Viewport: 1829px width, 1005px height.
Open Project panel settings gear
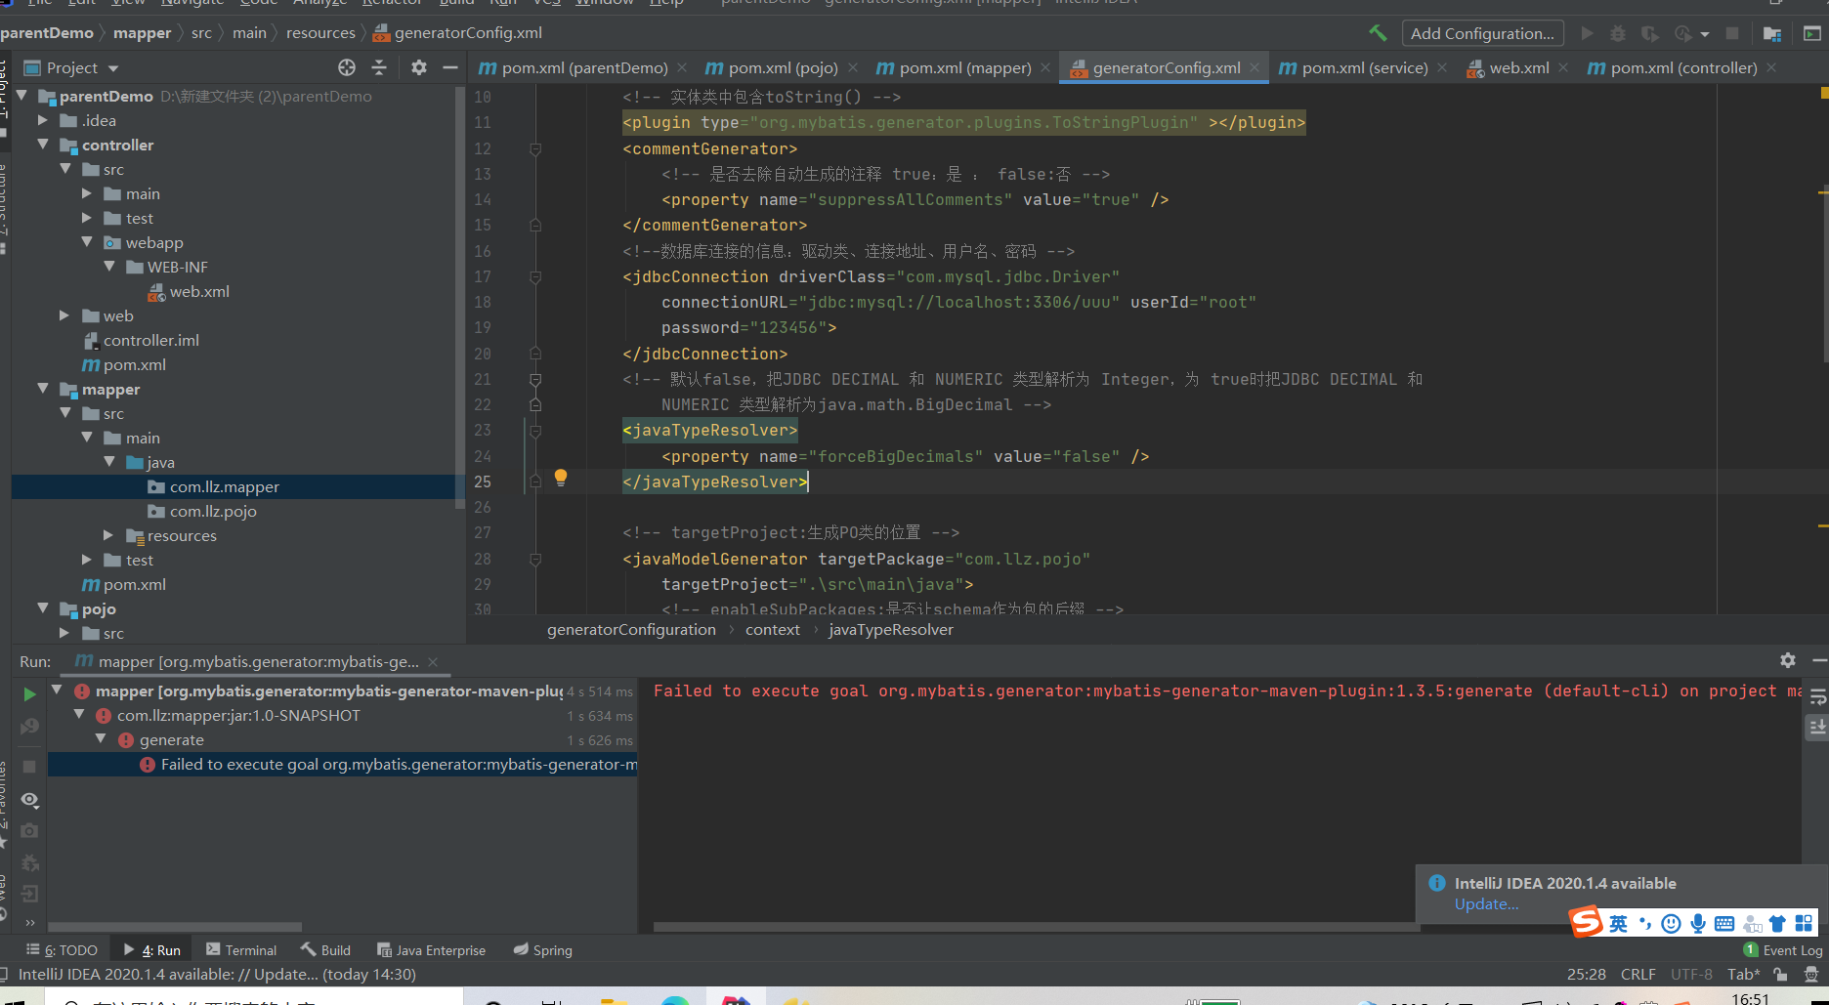(x=419, y=67)
